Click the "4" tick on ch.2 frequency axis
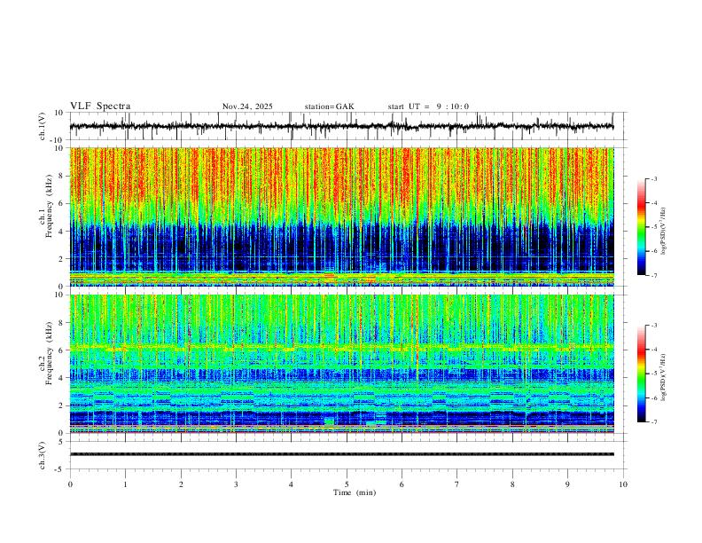Screen dimensions: 702x543 coord(62,378)
